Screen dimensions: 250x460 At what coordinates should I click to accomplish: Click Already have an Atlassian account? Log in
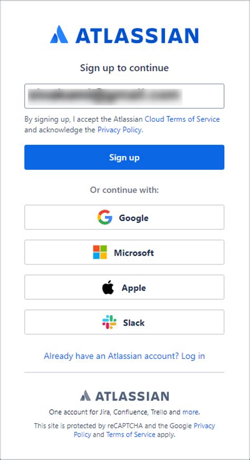tap(124, 356)
